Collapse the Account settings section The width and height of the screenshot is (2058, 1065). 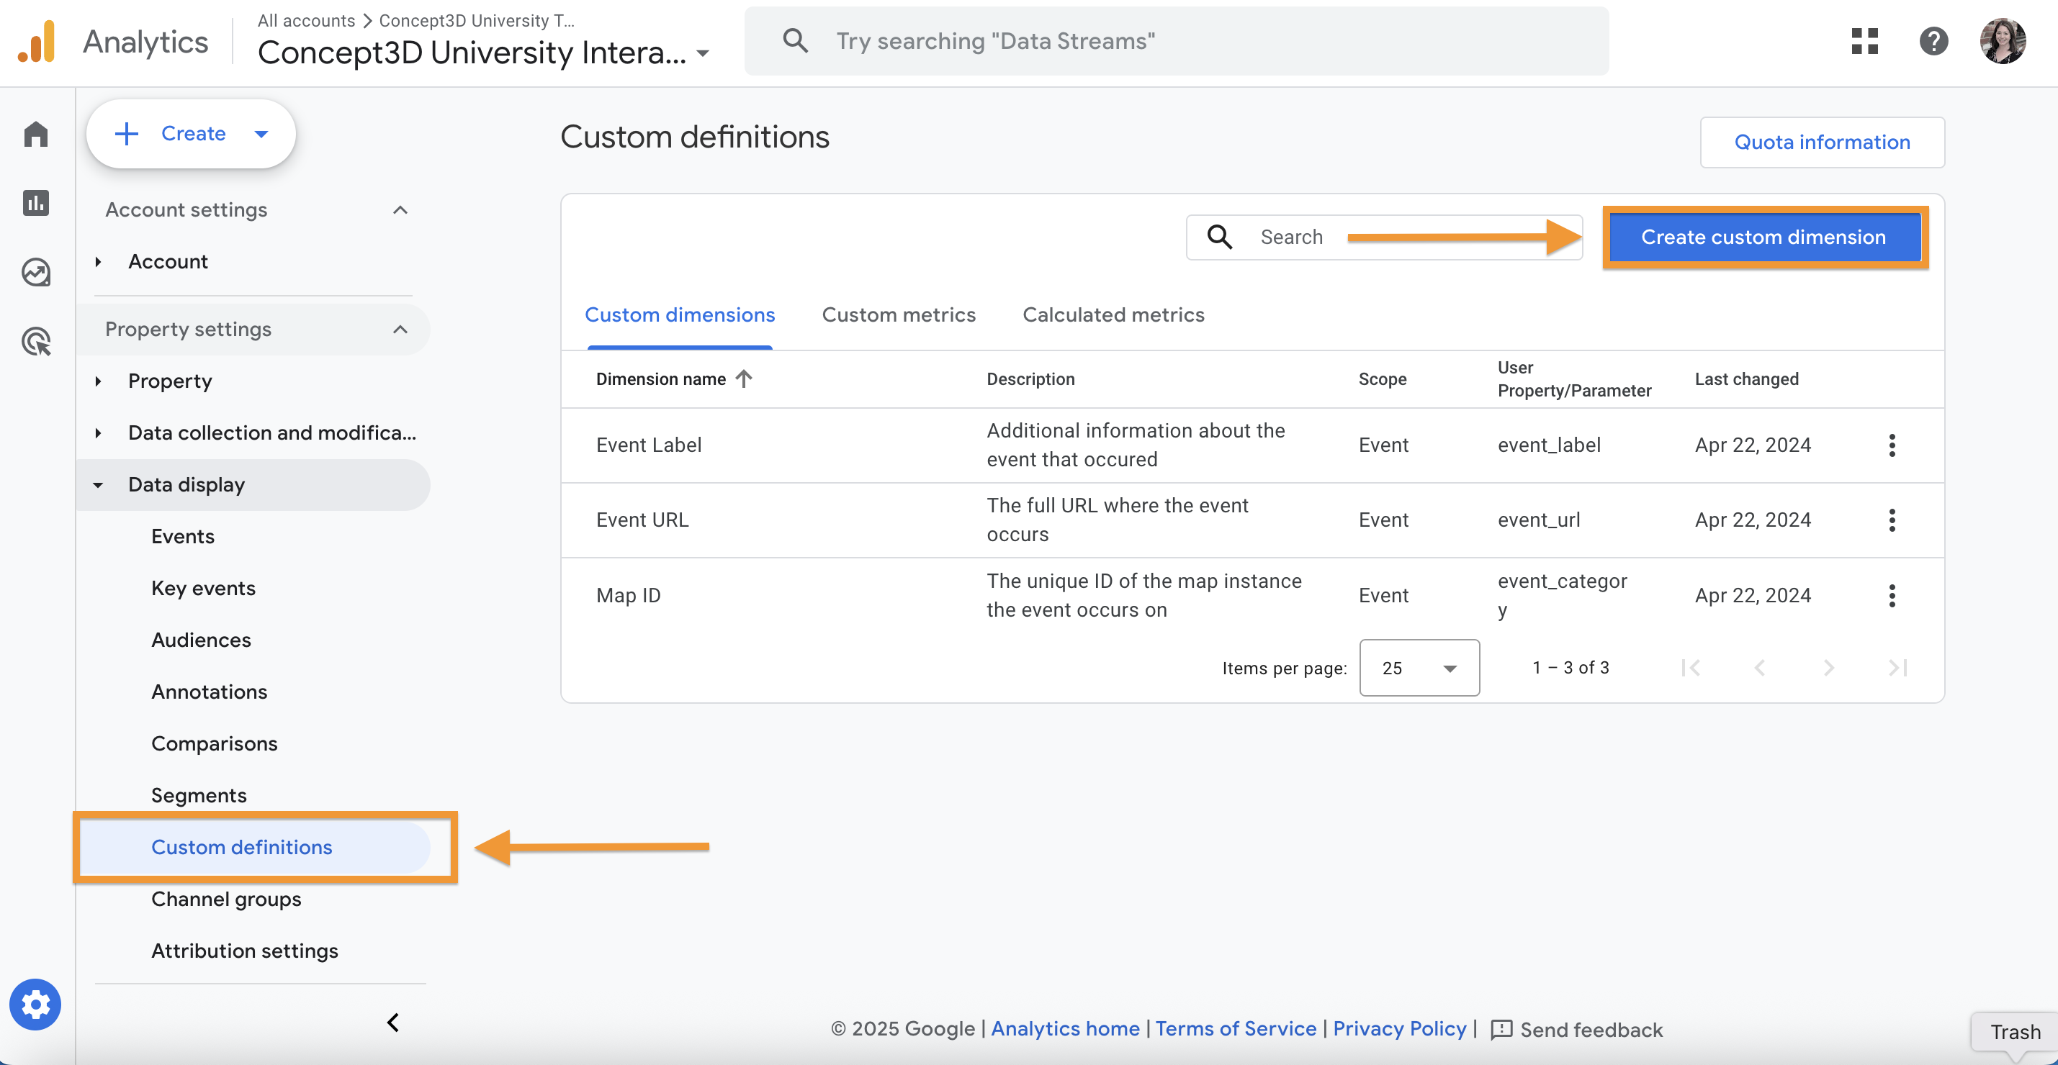(x=400, y=210)
